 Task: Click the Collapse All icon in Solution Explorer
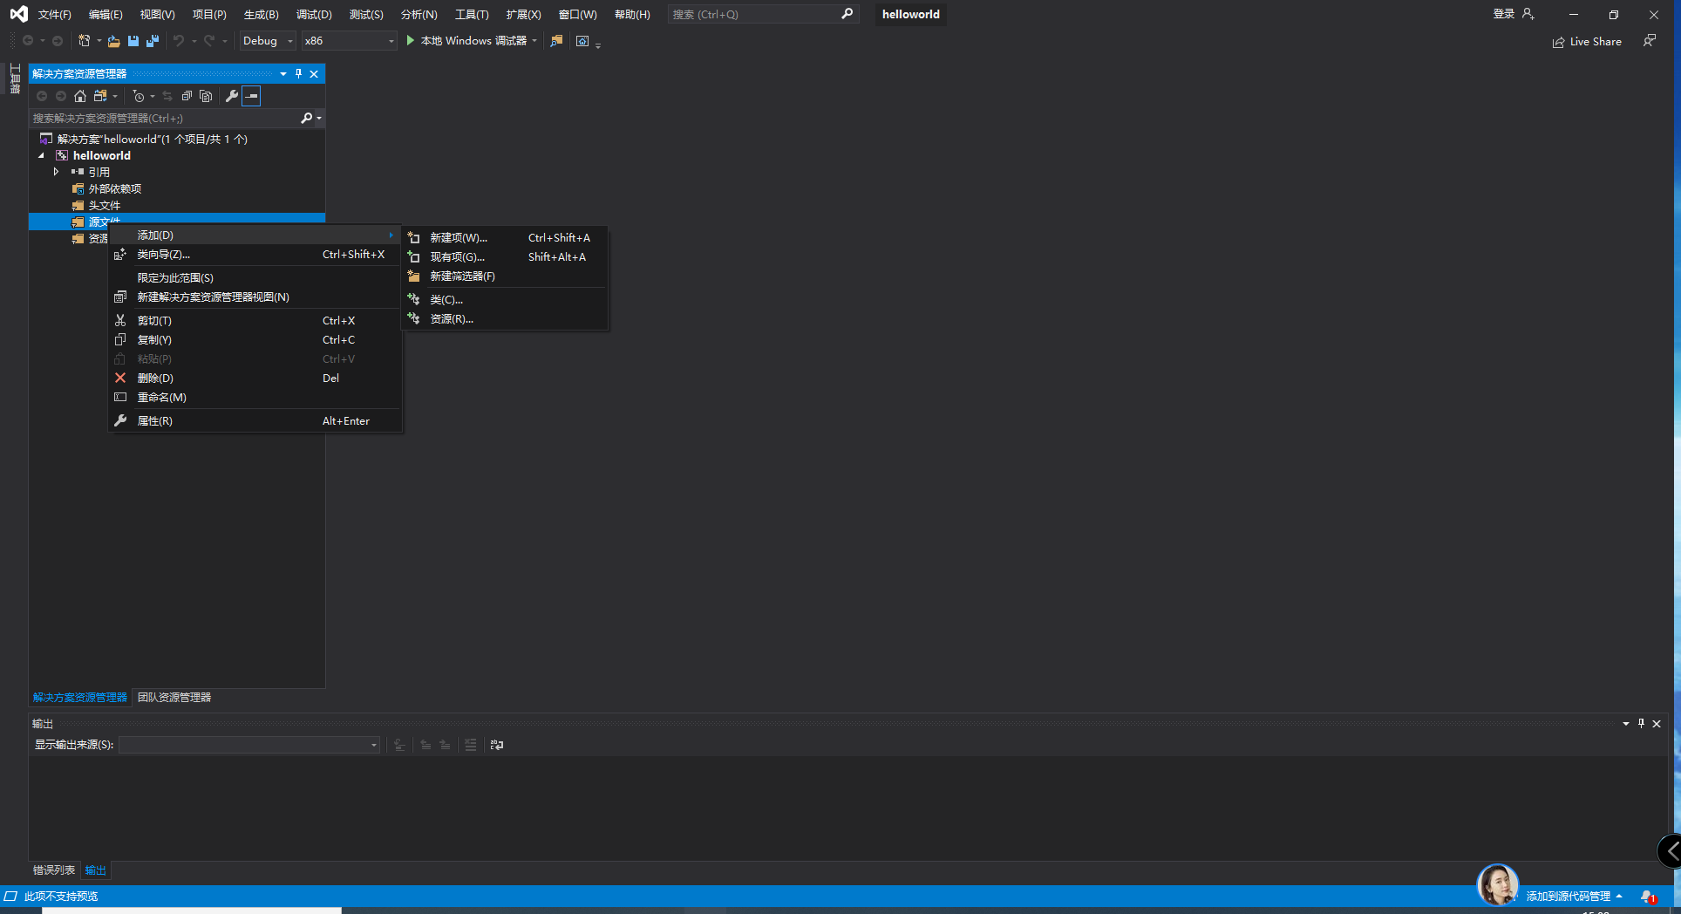tap(187, 96)
